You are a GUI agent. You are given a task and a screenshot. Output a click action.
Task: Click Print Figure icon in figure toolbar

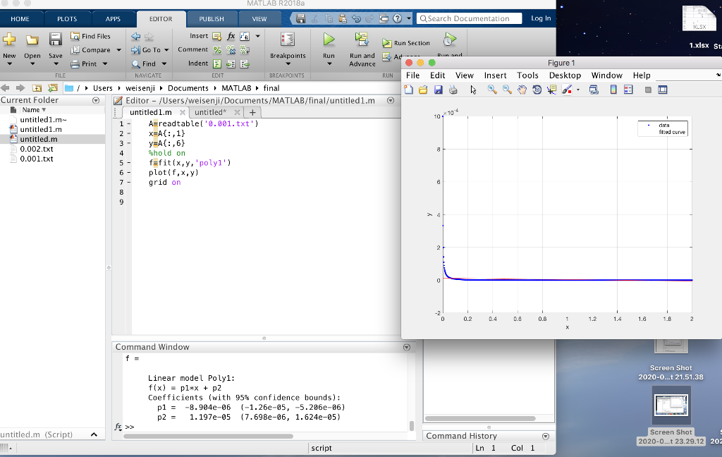pyautogui.click(x=453, y=90)
